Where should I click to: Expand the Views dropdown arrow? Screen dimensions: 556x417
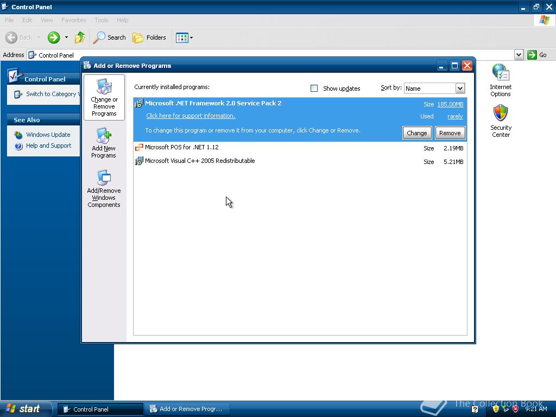pyautogui.click(x=192, y=37)
